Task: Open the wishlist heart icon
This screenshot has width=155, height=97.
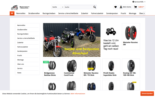Action: (x=115, y=7)
